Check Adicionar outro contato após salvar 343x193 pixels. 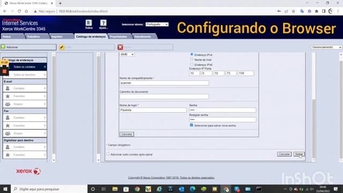108,154
